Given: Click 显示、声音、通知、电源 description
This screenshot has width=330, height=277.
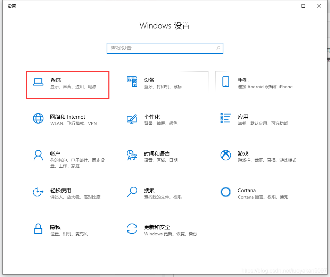Looking at the screenshot, I should pos(73,87).
